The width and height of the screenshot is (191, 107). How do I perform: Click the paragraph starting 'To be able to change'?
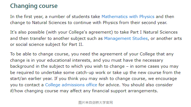[x=95, y=72]
